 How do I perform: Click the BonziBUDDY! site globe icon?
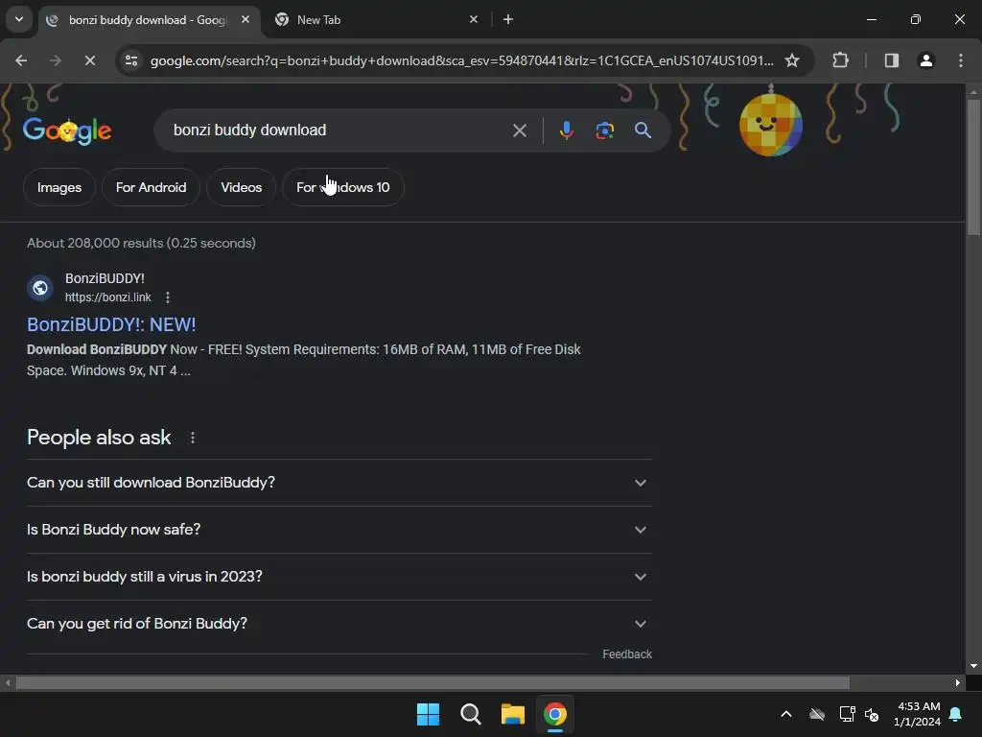coord(40,288)
